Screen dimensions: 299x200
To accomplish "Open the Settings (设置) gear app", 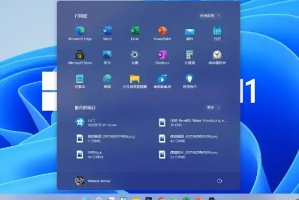I will point(135,57).
